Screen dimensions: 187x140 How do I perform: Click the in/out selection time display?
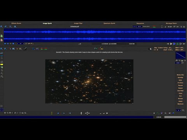[109, 44]
